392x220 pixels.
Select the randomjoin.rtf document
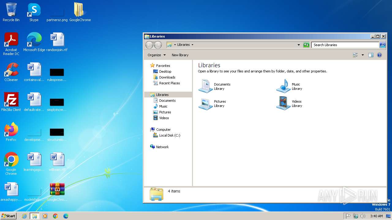click(x=57, y=42)
